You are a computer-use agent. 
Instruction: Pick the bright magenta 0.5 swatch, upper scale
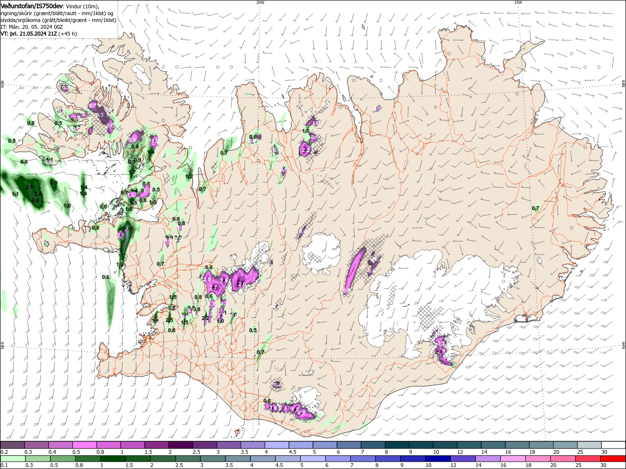[x=84, y=445]
